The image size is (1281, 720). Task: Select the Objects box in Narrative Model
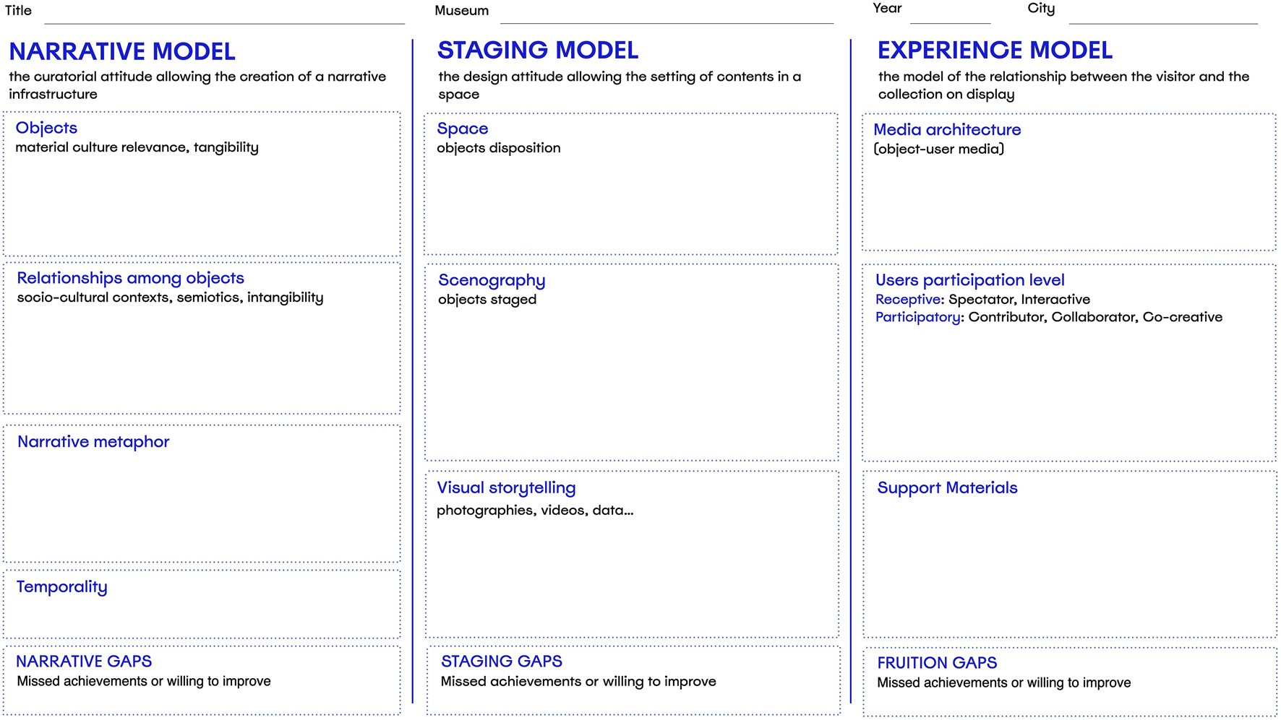click(202, 184)
